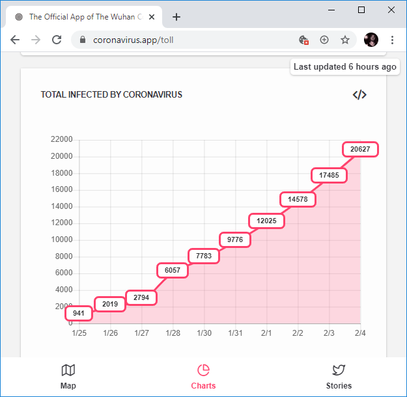407x397 pixels.
Task: Open the Chrome three-dot menu
Action: coord(392,40)
